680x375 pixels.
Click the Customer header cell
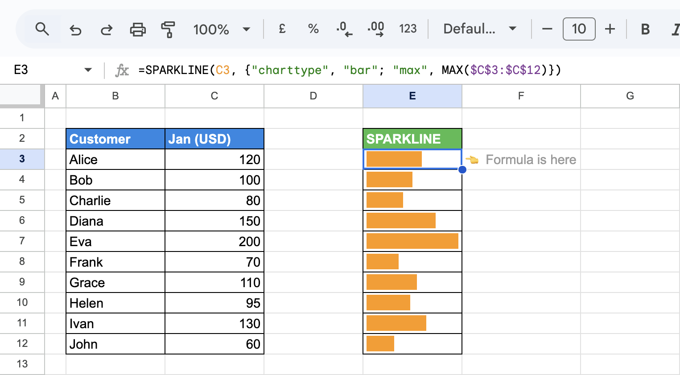pyautogui.click(x=115, y=139)
